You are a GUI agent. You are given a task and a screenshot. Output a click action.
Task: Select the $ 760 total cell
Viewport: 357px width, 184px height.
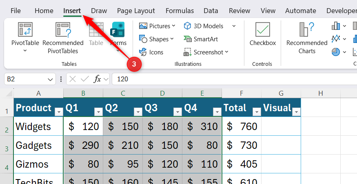tap(242, 126)
